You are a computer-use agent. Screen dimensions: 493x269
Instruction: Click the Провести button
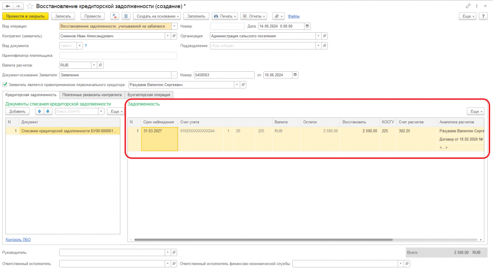[92, 16]
